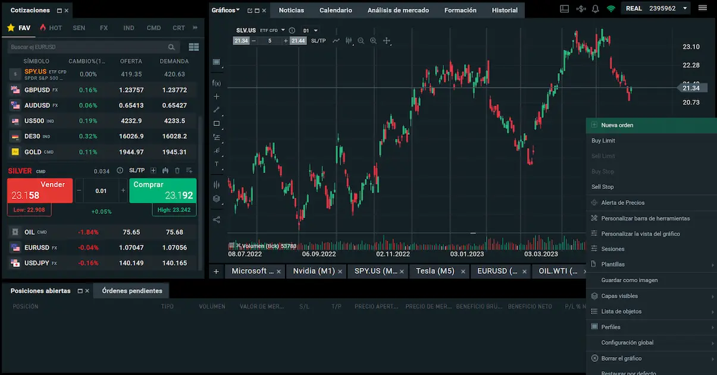The height and width of the screenshot is (375, 717).
Task: Select the text tool in chart sidebar
Action: (217, 164)
